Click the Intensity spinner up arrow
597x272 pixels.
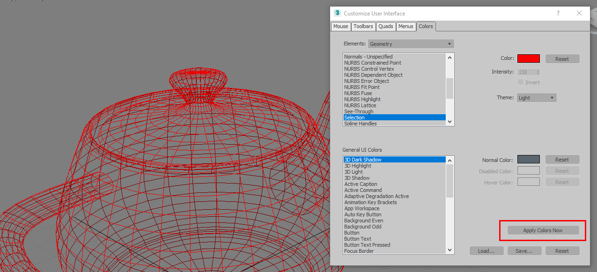(537, 70)
